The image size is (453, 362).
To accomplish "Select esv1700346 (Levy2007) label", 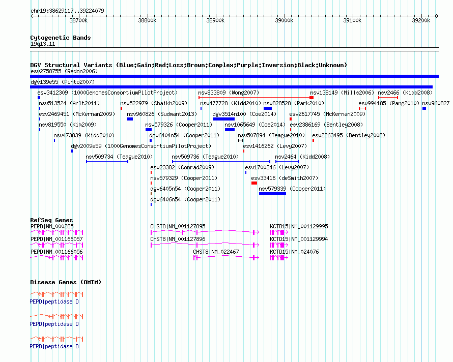I will pos(277,167).
